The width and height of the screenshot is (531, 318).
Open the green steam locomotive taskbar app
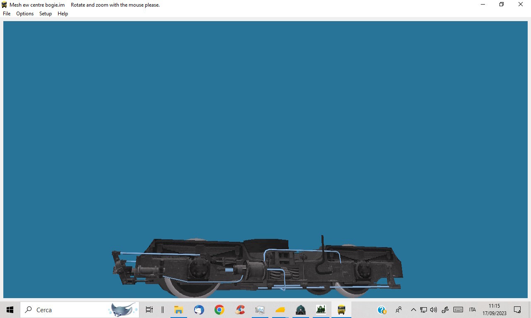(x=321, y=310)
